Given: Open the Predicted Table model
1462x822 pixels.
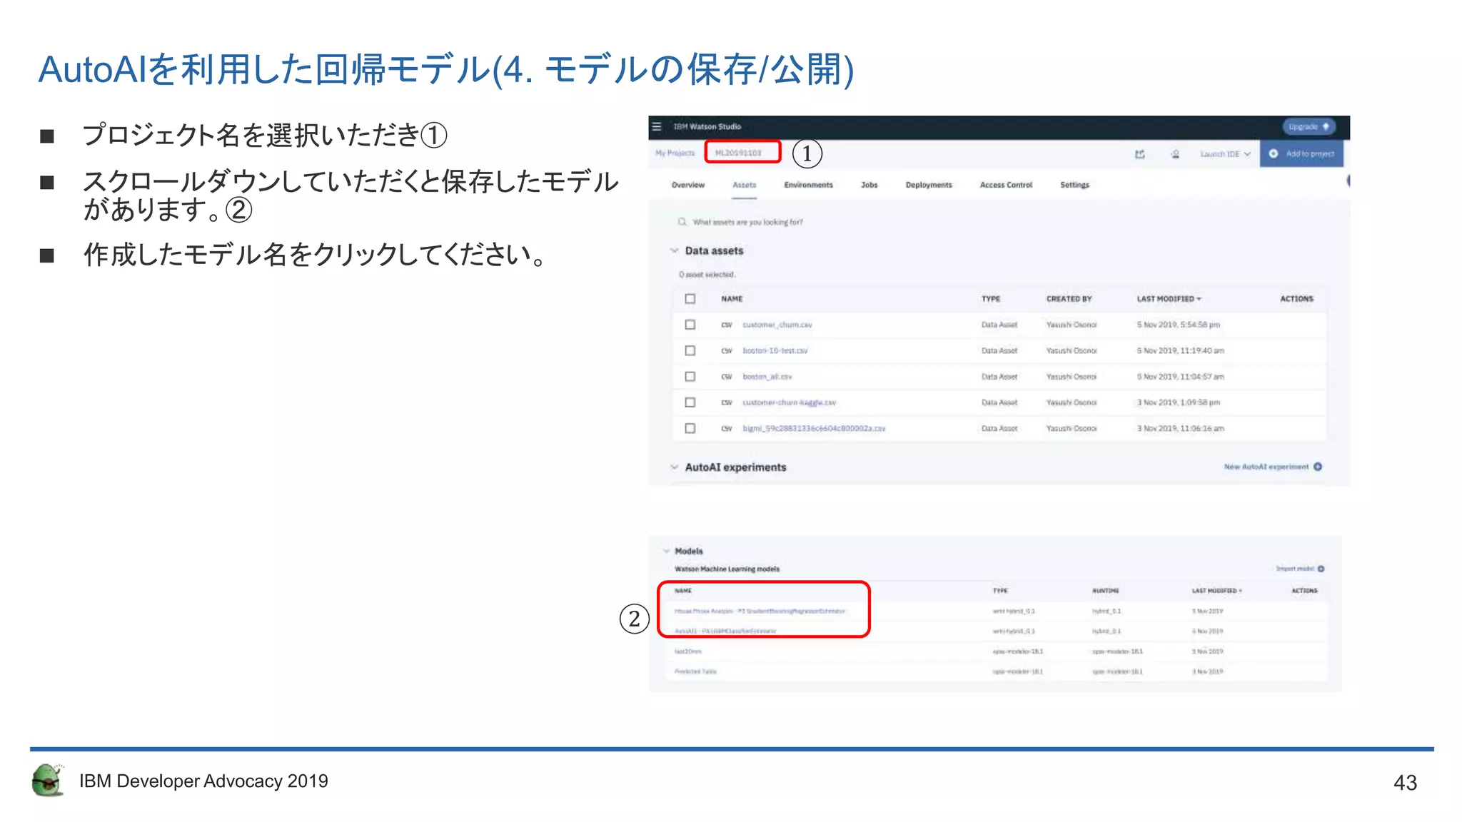Looking at the screenshot, I should 695,671.
